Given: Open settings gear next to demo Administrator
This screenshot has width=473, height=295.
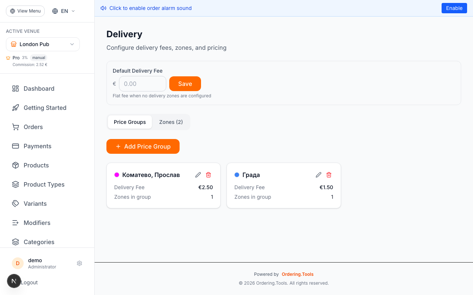Looking at the screenshot, I should 79,263.
